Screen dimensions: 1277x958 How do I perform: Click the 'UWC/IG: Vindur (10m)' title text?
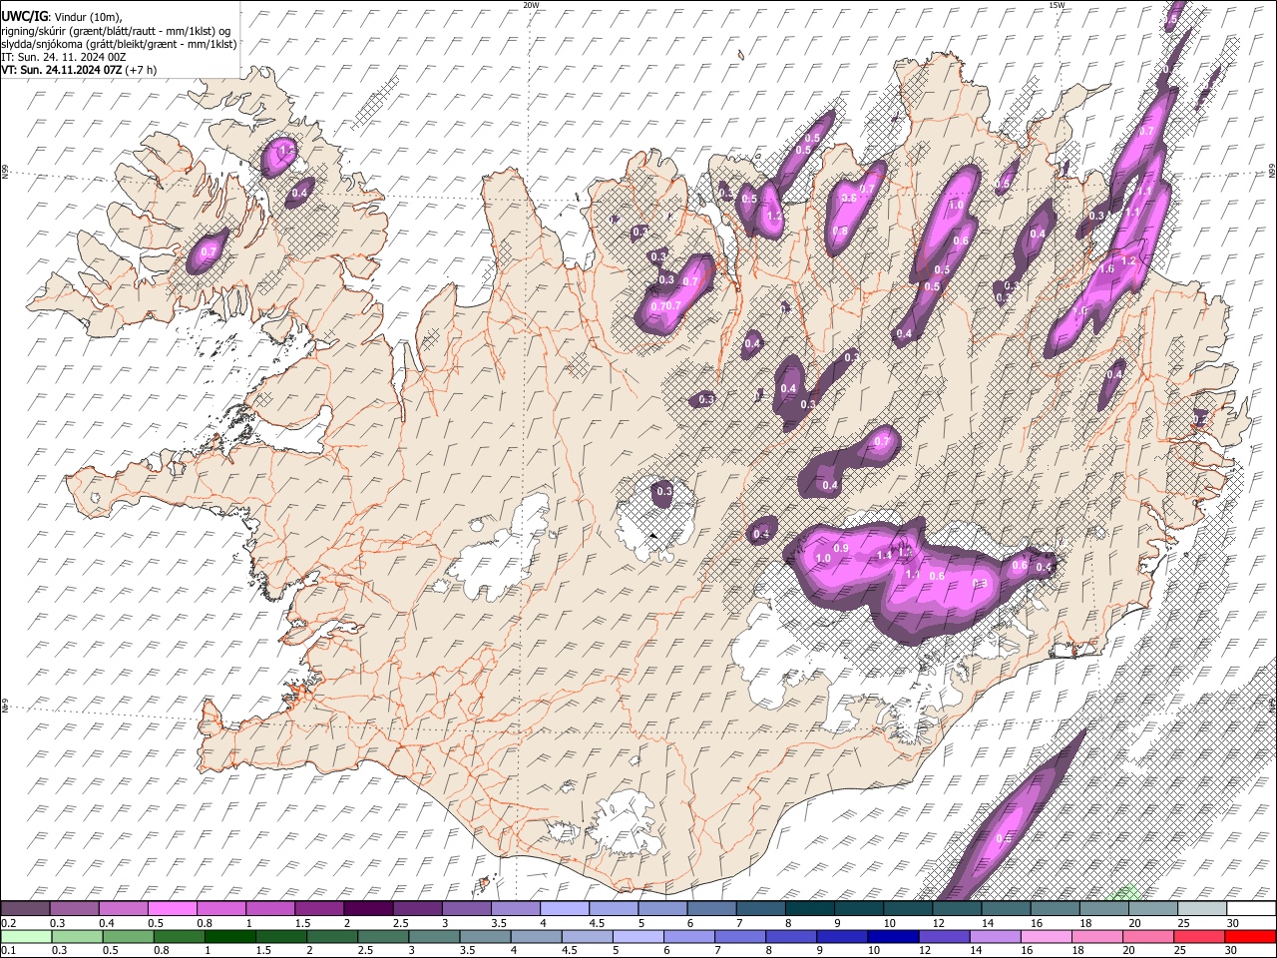61,16
